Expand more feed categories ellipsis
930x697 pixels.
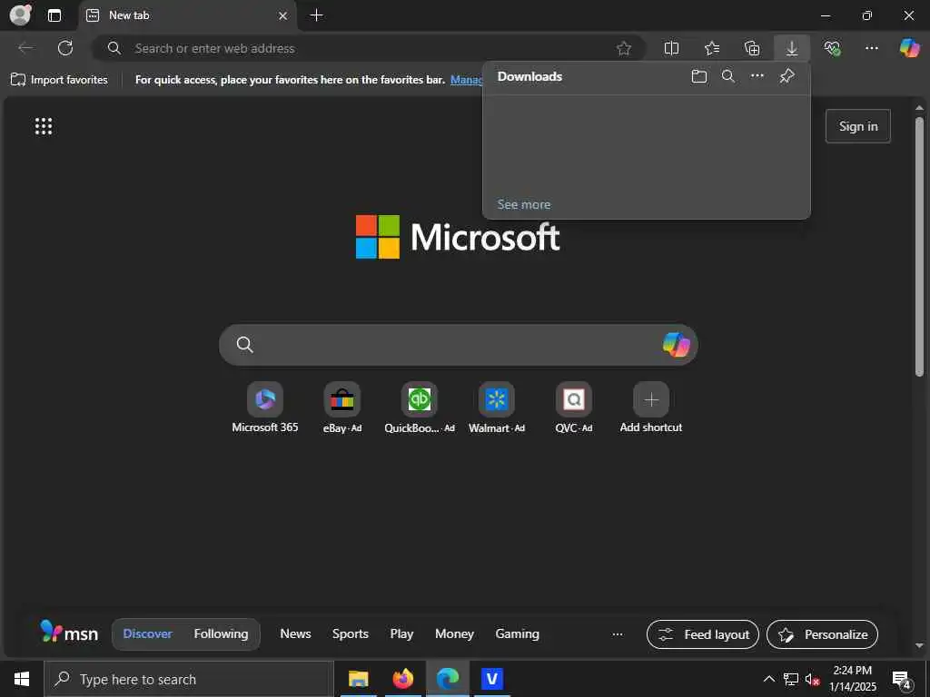(618, 633)
